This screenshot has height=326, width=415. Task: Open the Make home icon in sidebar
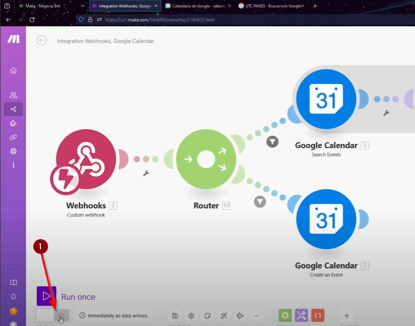point(13,71)
